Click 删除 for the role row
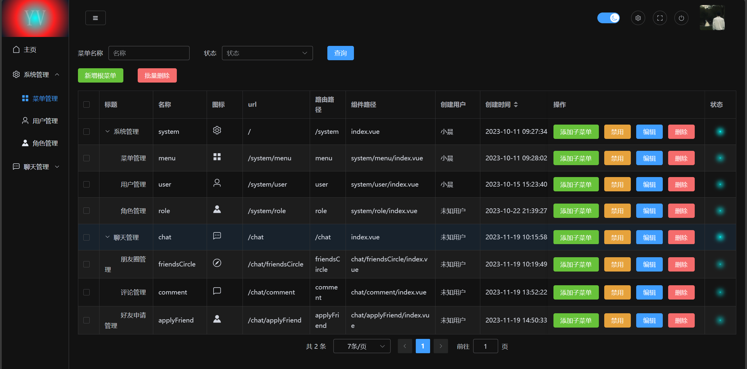 point(681,211)
